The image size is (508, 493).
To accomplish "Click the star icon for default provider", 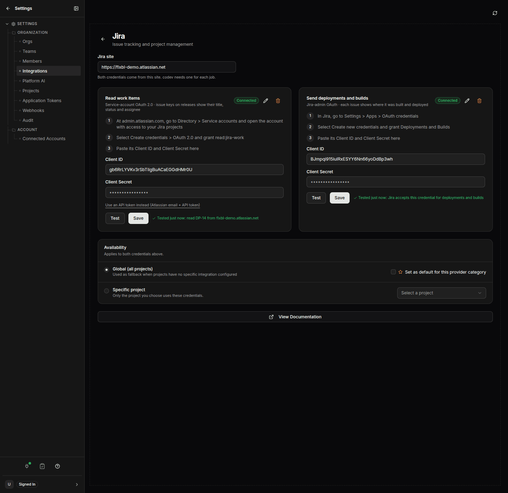I will point(400,272).
